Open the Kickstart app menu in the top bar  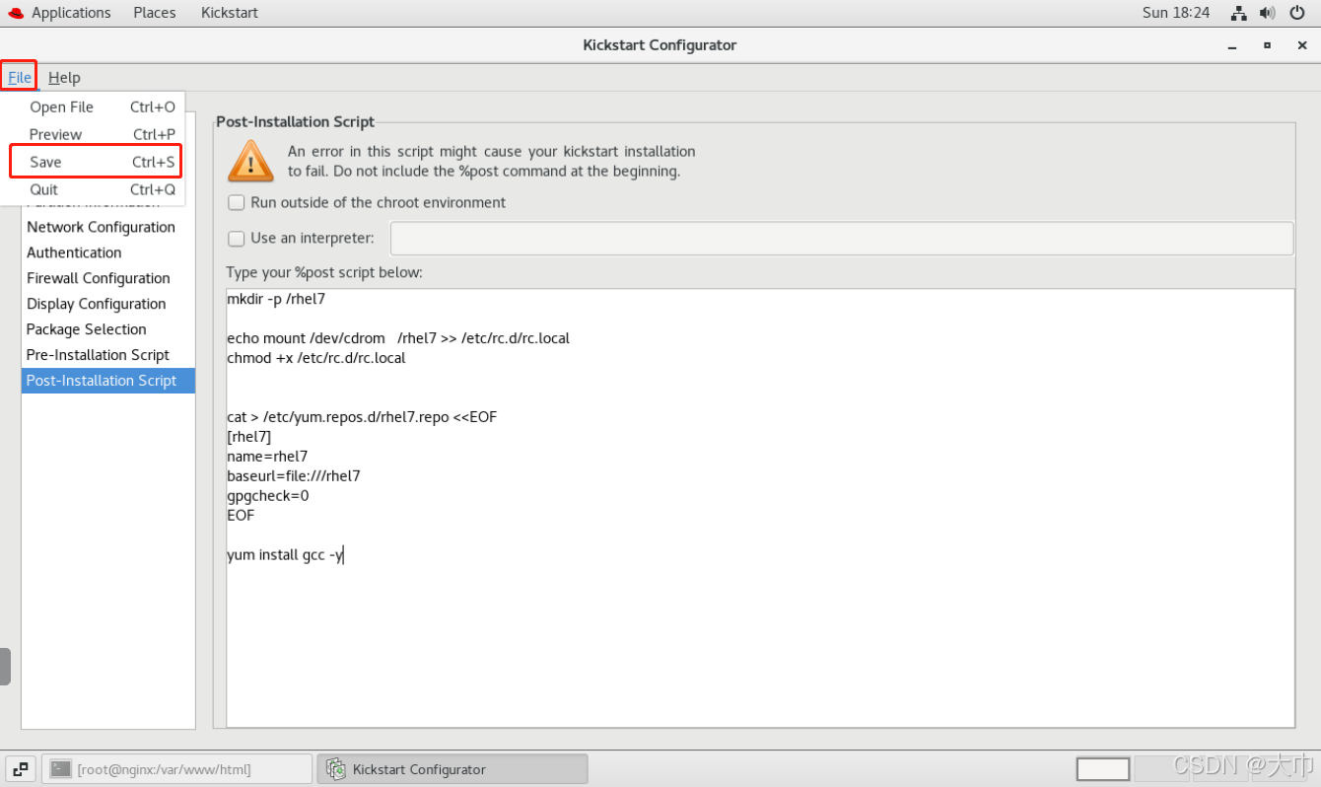[x=230, y=13]
